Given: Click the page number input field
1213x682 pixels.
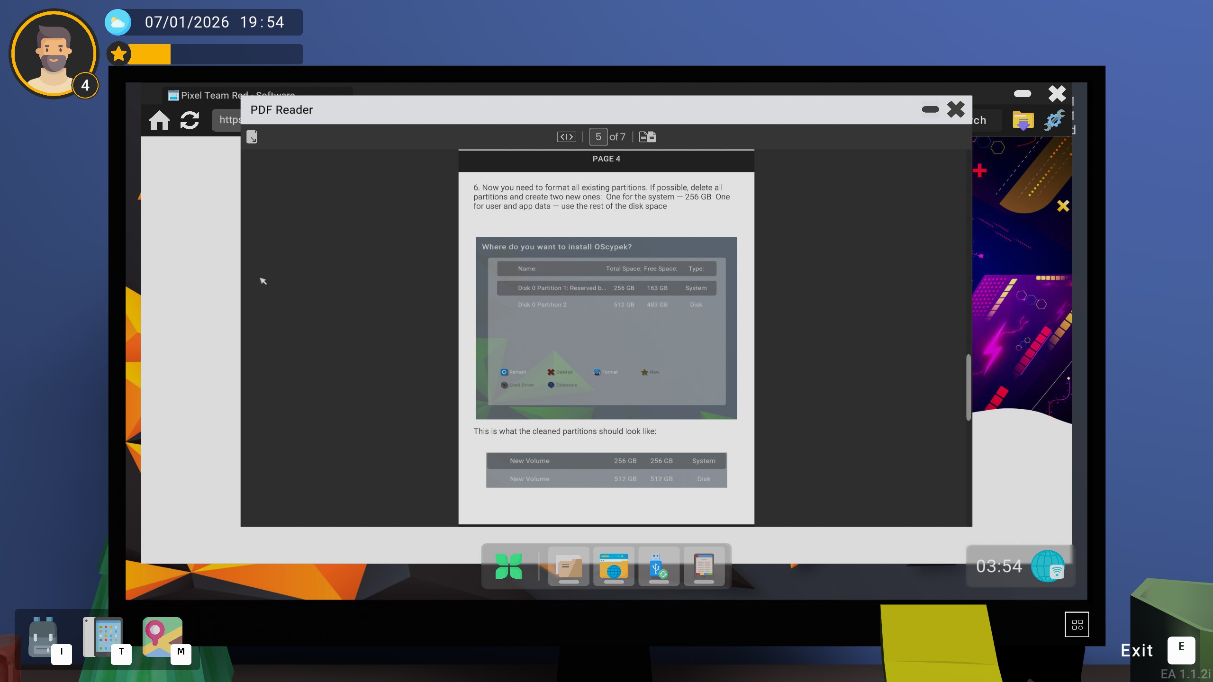Looking at the screenshot, I should (598, 137).
